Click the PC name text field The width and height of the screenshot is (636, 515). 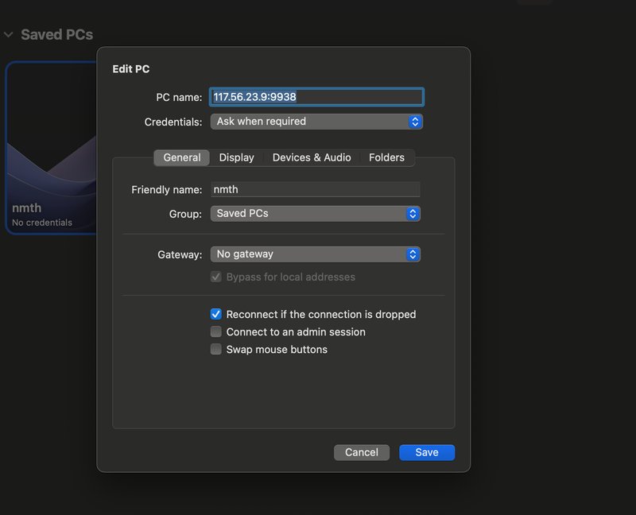(x=316, y=97)
